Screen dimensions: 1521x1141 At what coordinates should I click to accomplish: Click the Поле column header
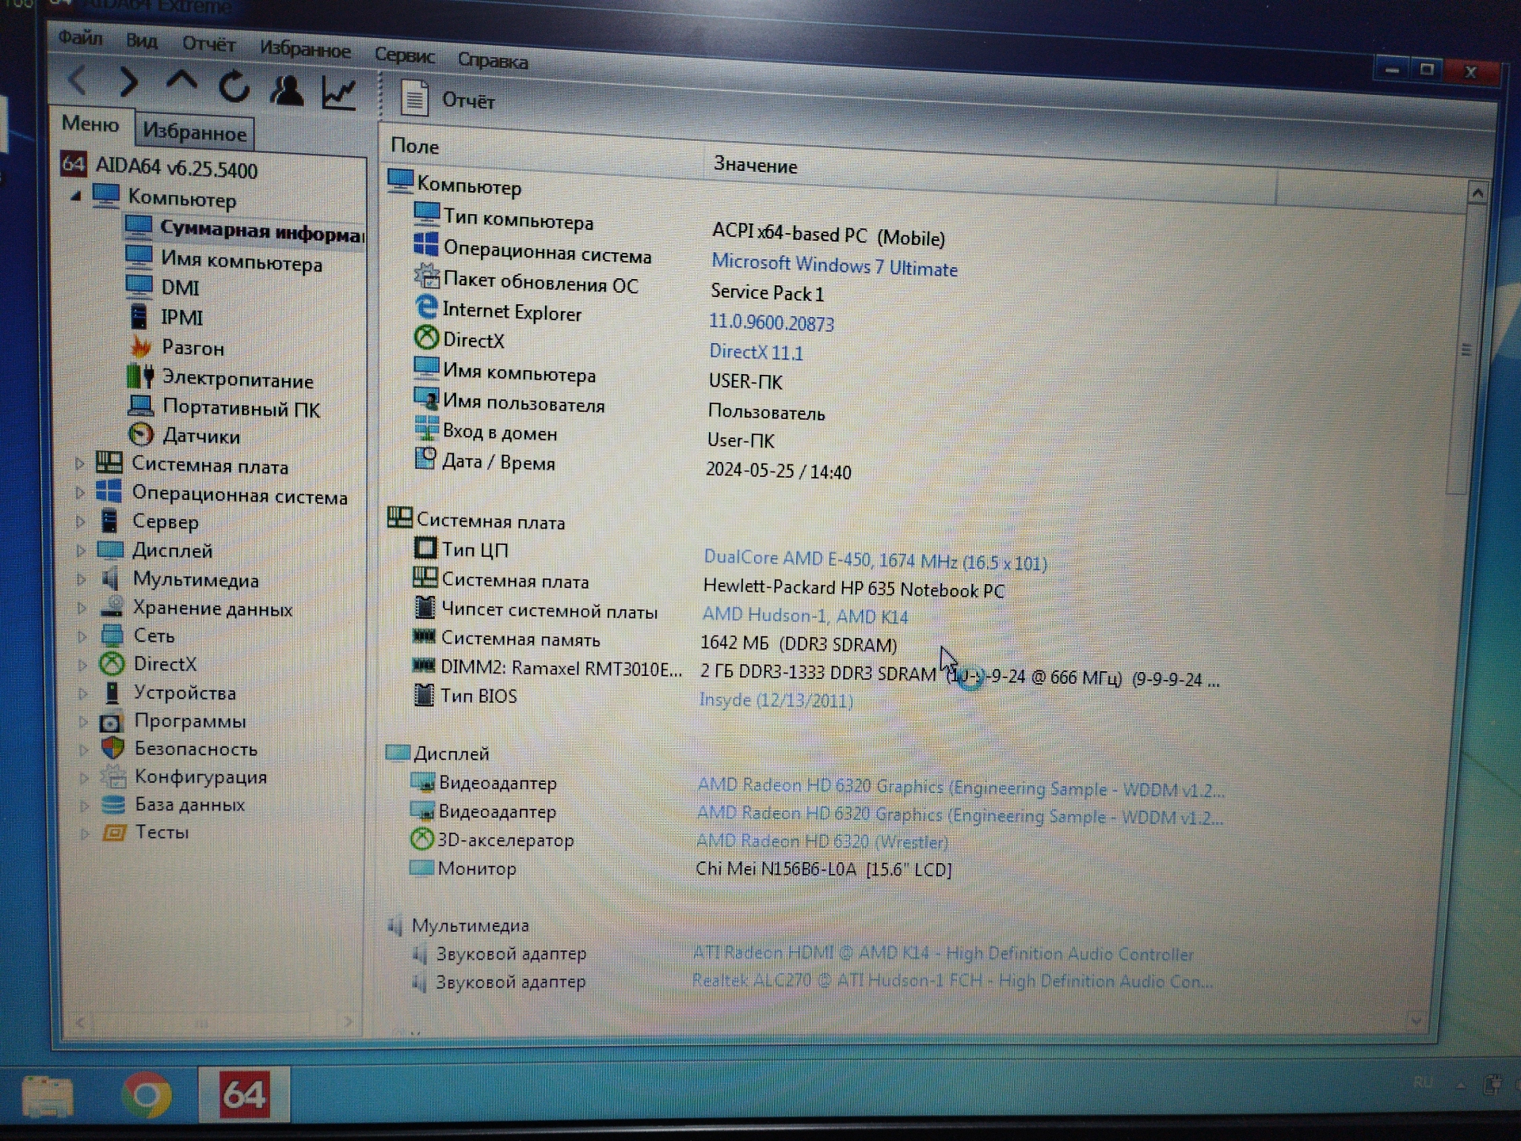pyautogui.click(x=414, y=147)
